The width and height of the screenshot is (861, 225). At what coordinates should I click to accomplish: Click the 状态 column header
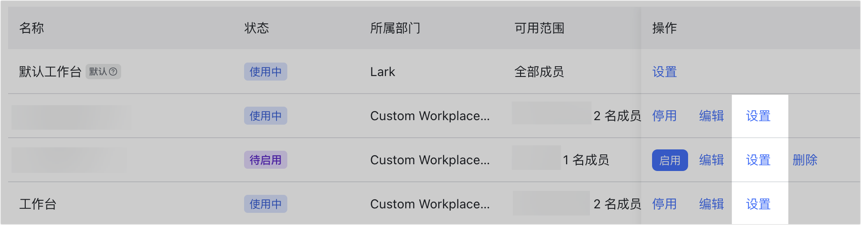pos(257,28)
